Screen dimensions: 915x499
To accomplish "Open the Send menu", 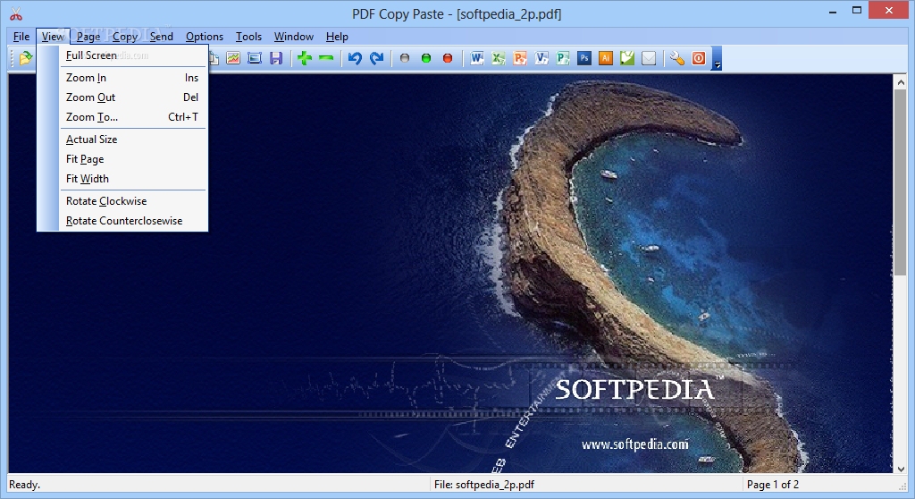I will click(162, 37).
